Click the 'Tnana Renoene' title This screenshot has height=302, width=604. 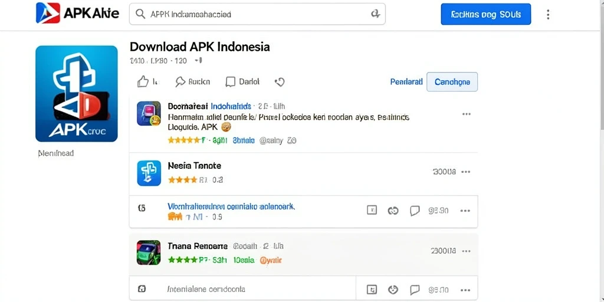pyautogui.click(x=198, y=246)
